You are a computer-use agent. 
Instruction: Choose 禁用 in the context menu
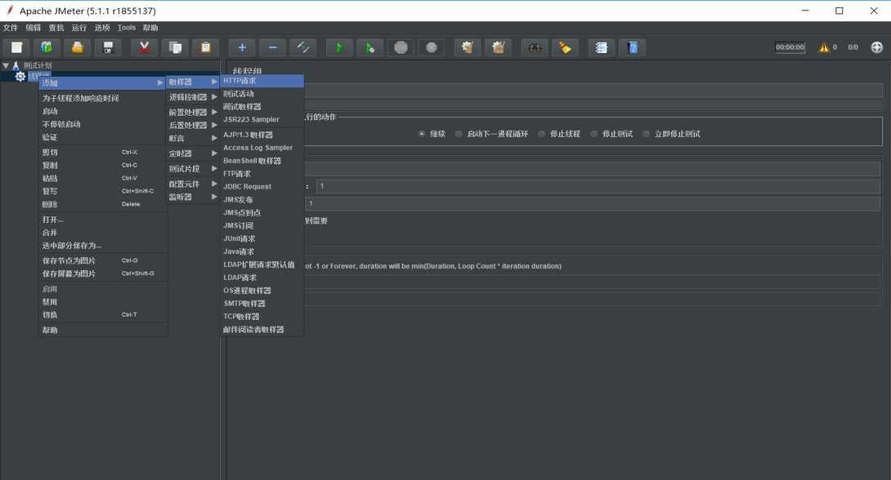102,302
